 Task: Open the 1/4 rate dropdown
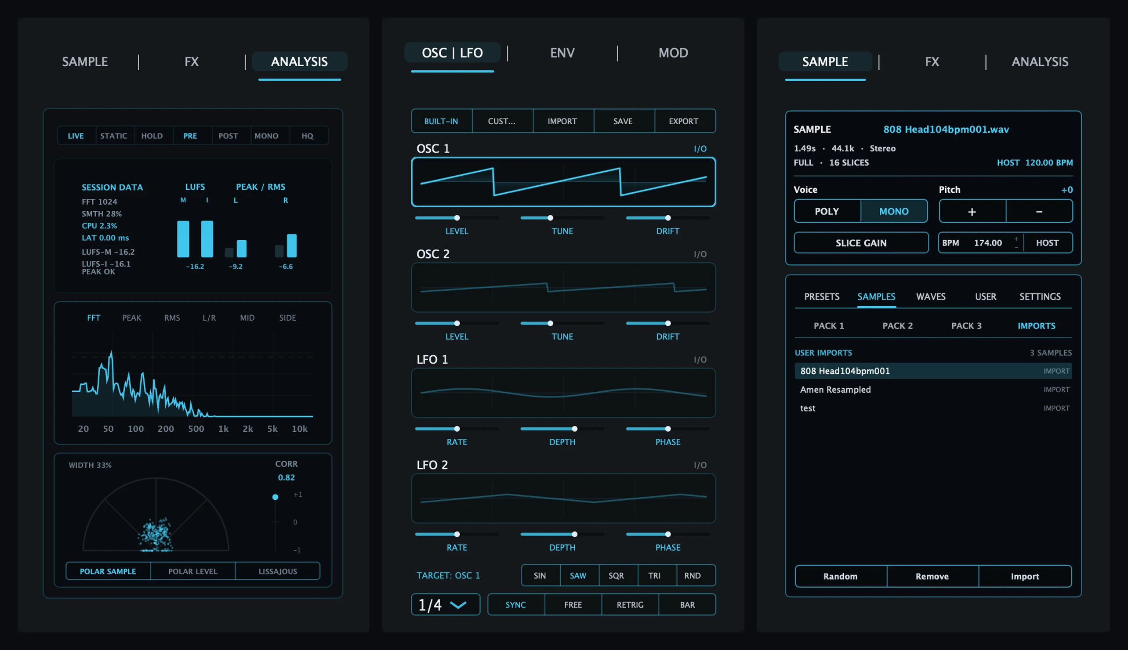(x=445, y=604)
